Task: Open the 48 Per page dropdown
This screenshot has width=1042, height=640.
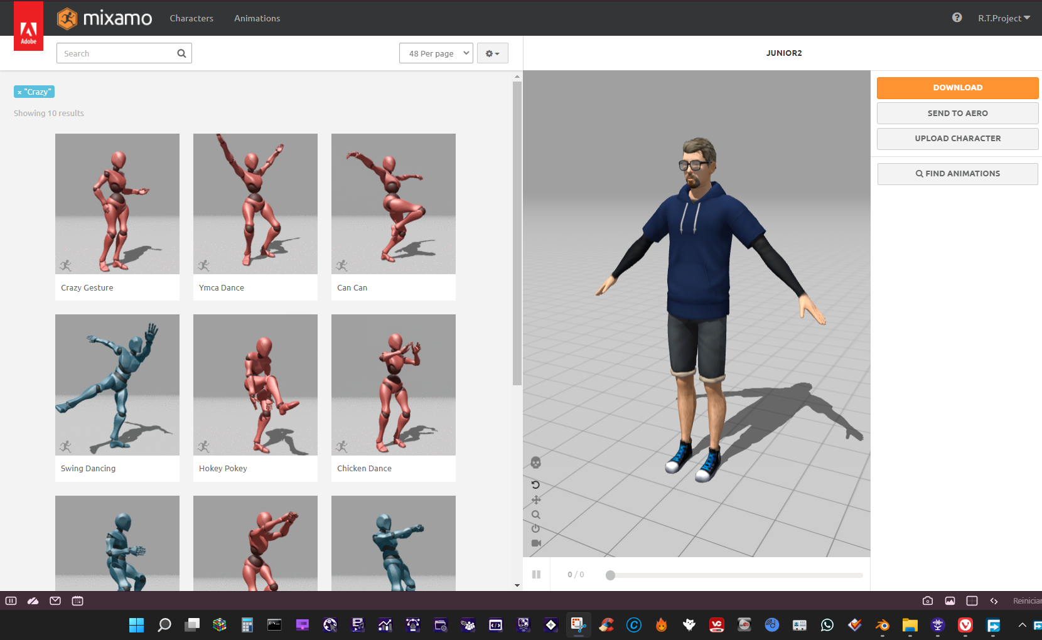Action: pos(436,53)
